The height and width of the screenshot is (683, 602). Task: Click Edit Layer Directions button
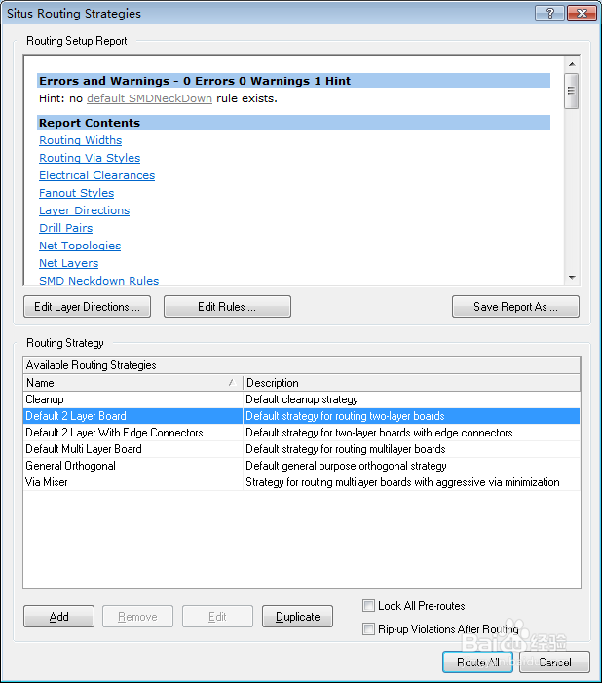(x=87, y=307)
